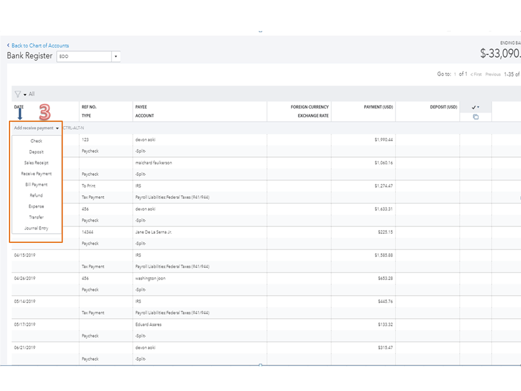Expand the Add receive payment dropdown arrow
This screenshot has width=521, height=391.
point(57,128)
